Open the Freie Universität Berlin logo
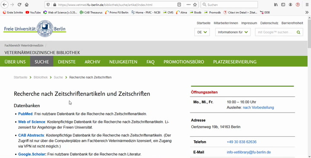The image size is (311, 158). (x=35, y=29)
